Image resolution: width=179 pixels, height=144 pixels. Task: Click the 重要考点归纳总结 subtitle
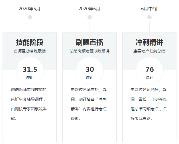[149, 51]
